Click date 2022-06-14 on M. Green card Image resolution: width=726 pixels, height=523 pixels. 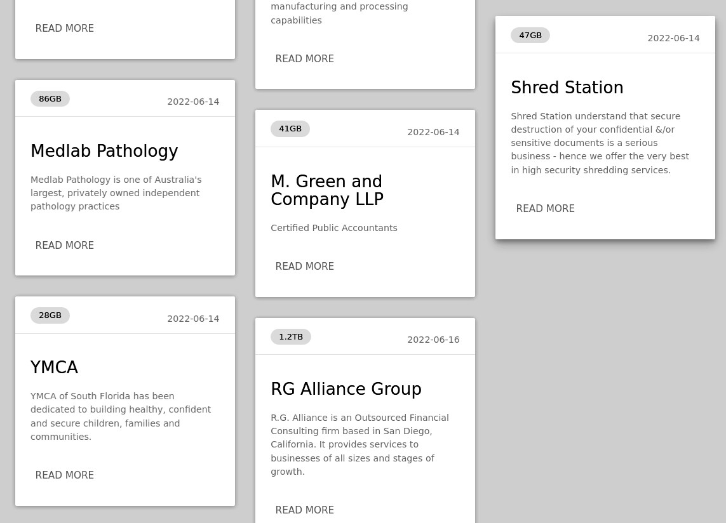point(433,133)
